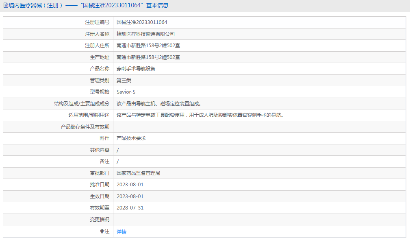Viewport: 410px width, 240px height.
Task: Click the document icon before 境内医疗器械 title
Action: (x=6, y=5)
